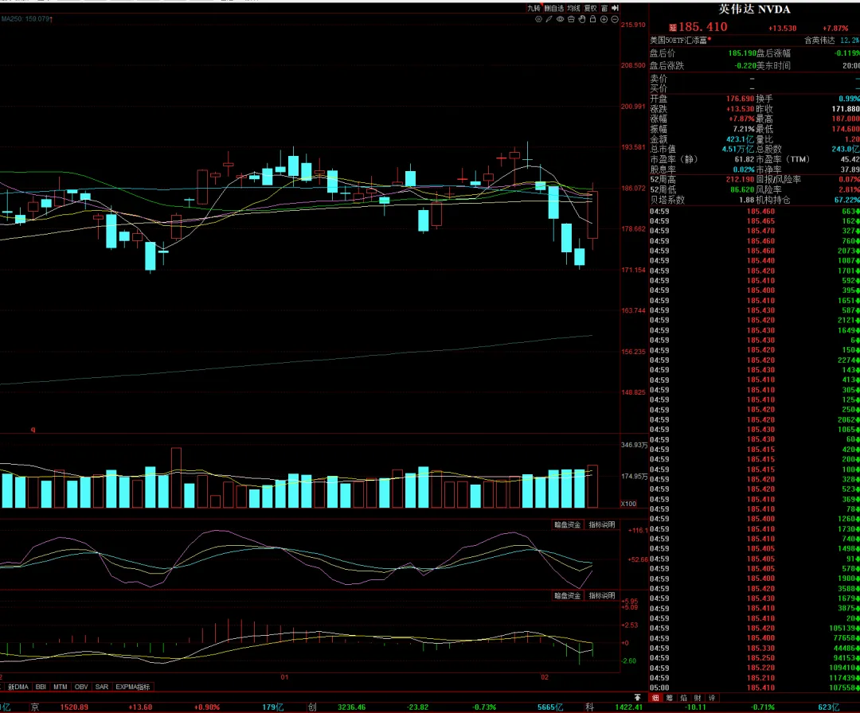Switch to the OBV indicator tab

[x=81, y=687]
